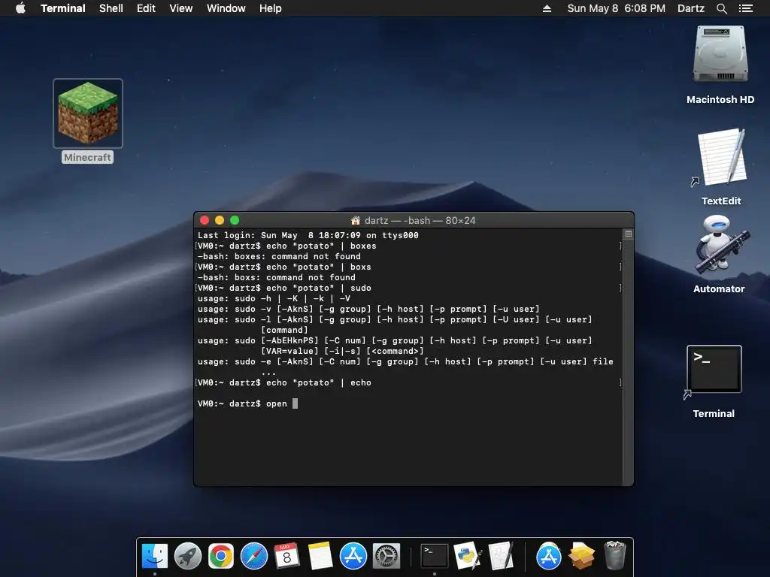770x577 pixels.
Task: Open the Terminal application menu
Action: [x=63, y=8]
